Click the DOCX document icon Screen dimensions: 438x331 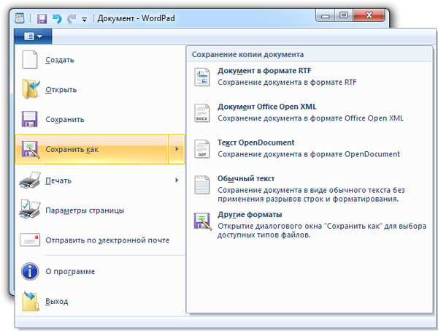coord(202,113)
